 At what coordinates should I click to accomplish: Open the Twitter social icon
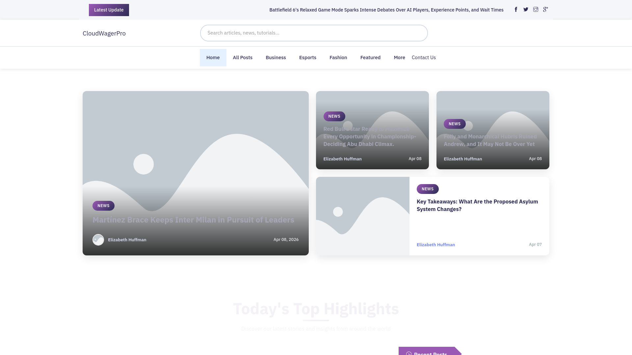pos(526,10)
